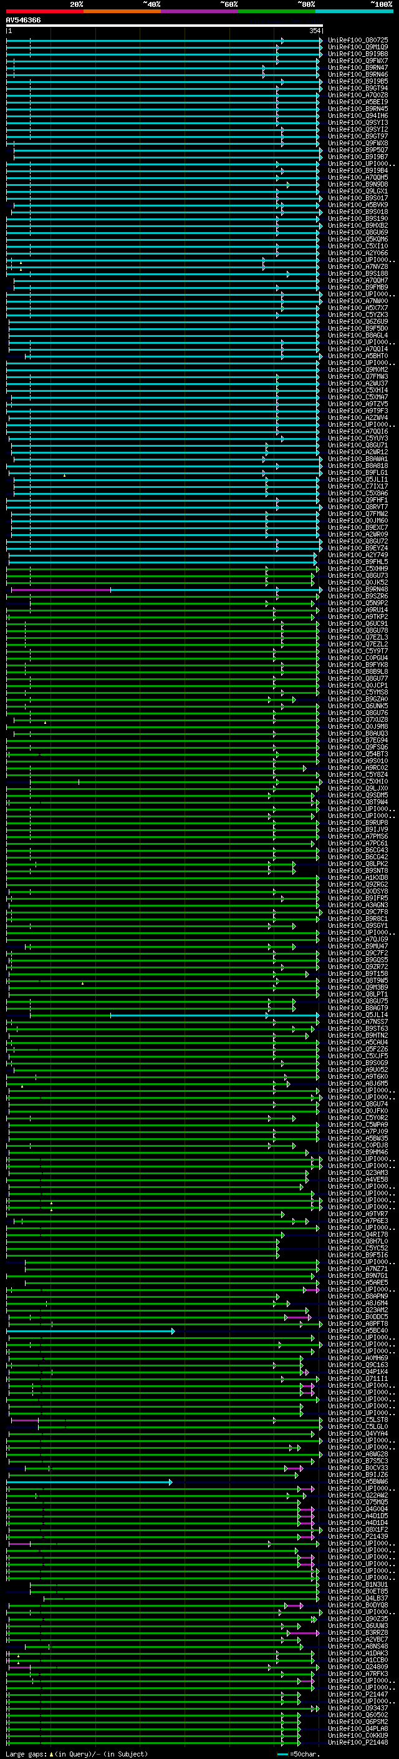Select hit UniRef100_B9RUP8

[x=358, y=823]
